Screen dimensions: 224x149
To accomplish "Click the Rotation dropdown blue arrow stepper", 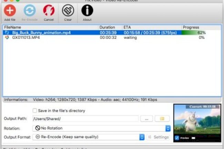I will coord(168,128).
